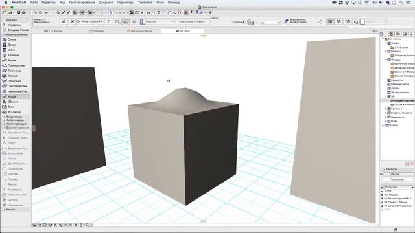Select the Световой Люк (Skylight) tool

(16, 86)
